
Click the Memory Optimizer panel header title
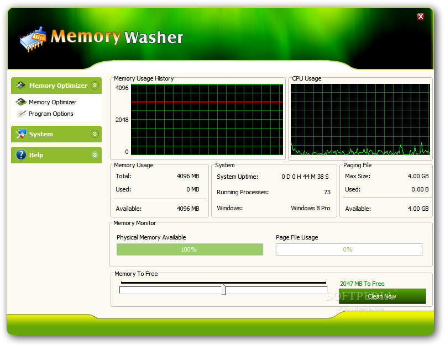point(58,86)
